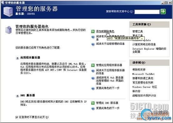Screen dimensions: 173x123
Task: Maximize the 管理您的服务器 window
Action: click(166, 3)
